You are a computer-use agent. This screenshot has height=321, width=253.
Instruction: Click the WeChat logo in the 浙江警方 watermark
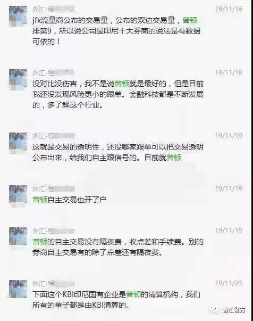(x=215, y=310)
